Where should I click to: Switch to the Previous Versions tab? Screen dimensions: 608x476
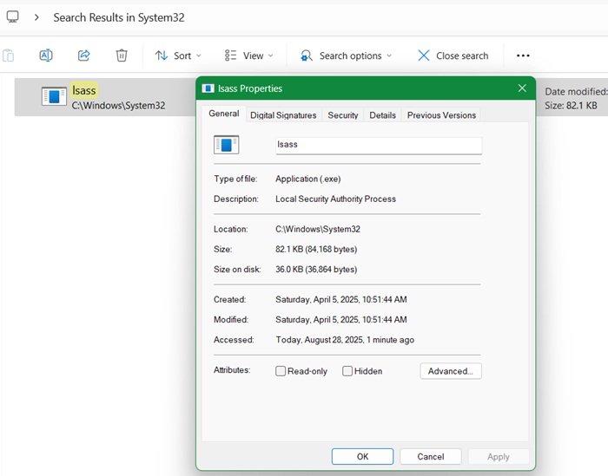click(441, 115)
